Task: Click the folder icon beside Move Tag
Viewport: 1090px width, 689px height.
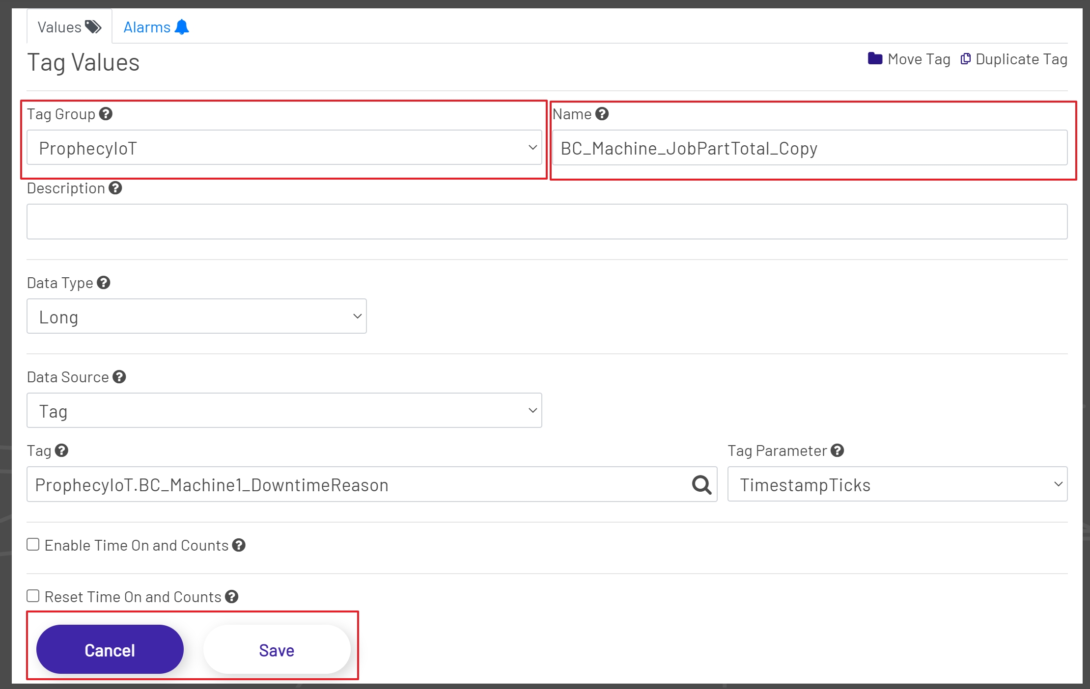Action: coord(876,58)
